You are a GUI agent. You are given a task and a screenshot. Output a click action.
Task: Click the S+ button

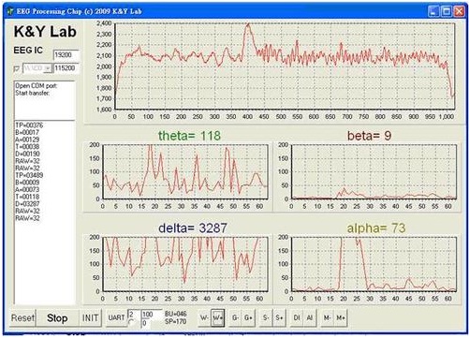point(279,317)
